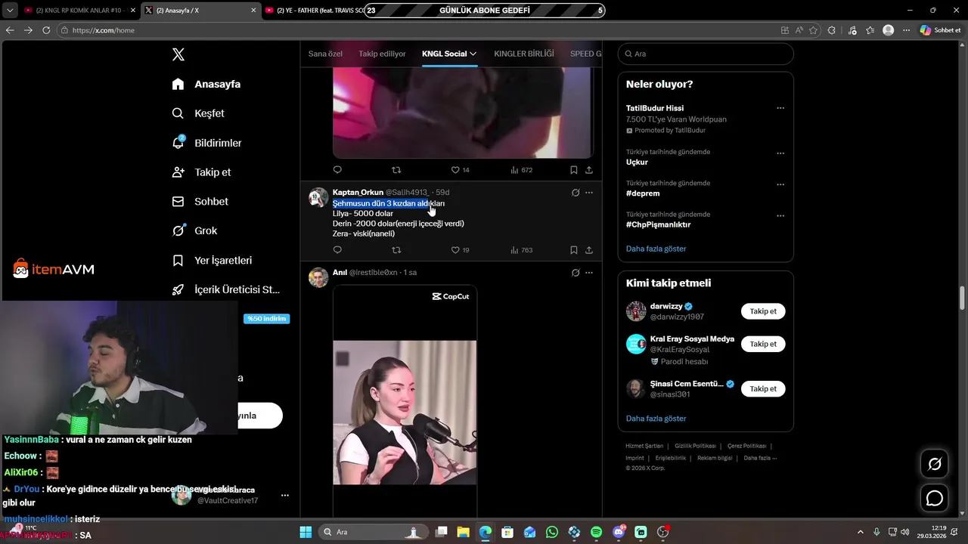
Task: Select the KNGL RP KOMİK ANLAR browser tab
Action: (x=79, y=11)
